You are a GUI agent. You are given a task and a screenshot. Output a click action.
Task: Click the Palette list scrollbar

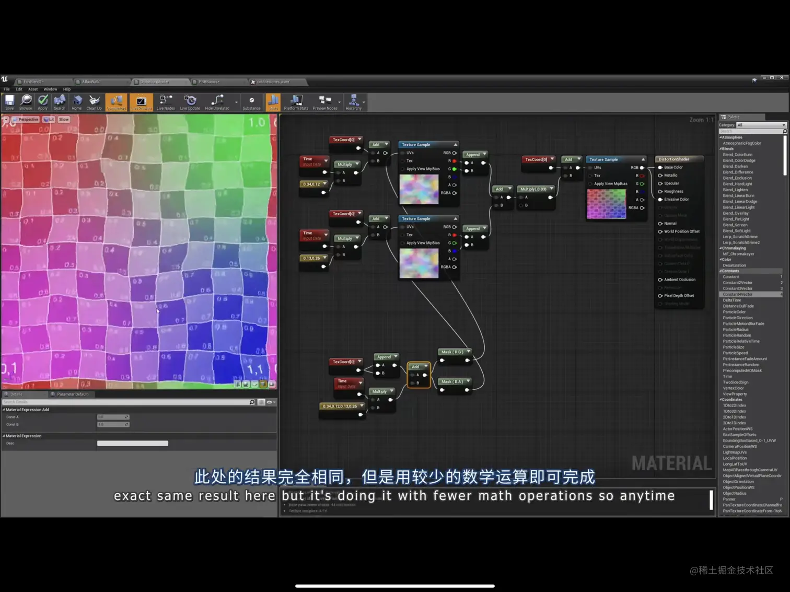coord(785,156)
